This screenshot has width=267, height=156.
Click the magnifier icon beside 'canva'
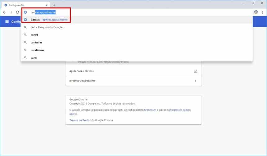[x=25, y=35]
